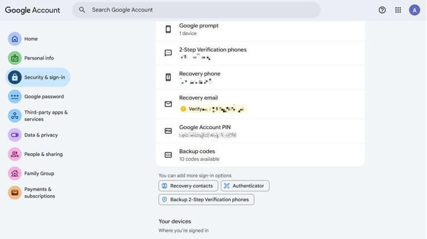The image size is (427, 239).
Task: Open the Google apps grid icon
Action: pyautogui.click(x=398, y=10)
